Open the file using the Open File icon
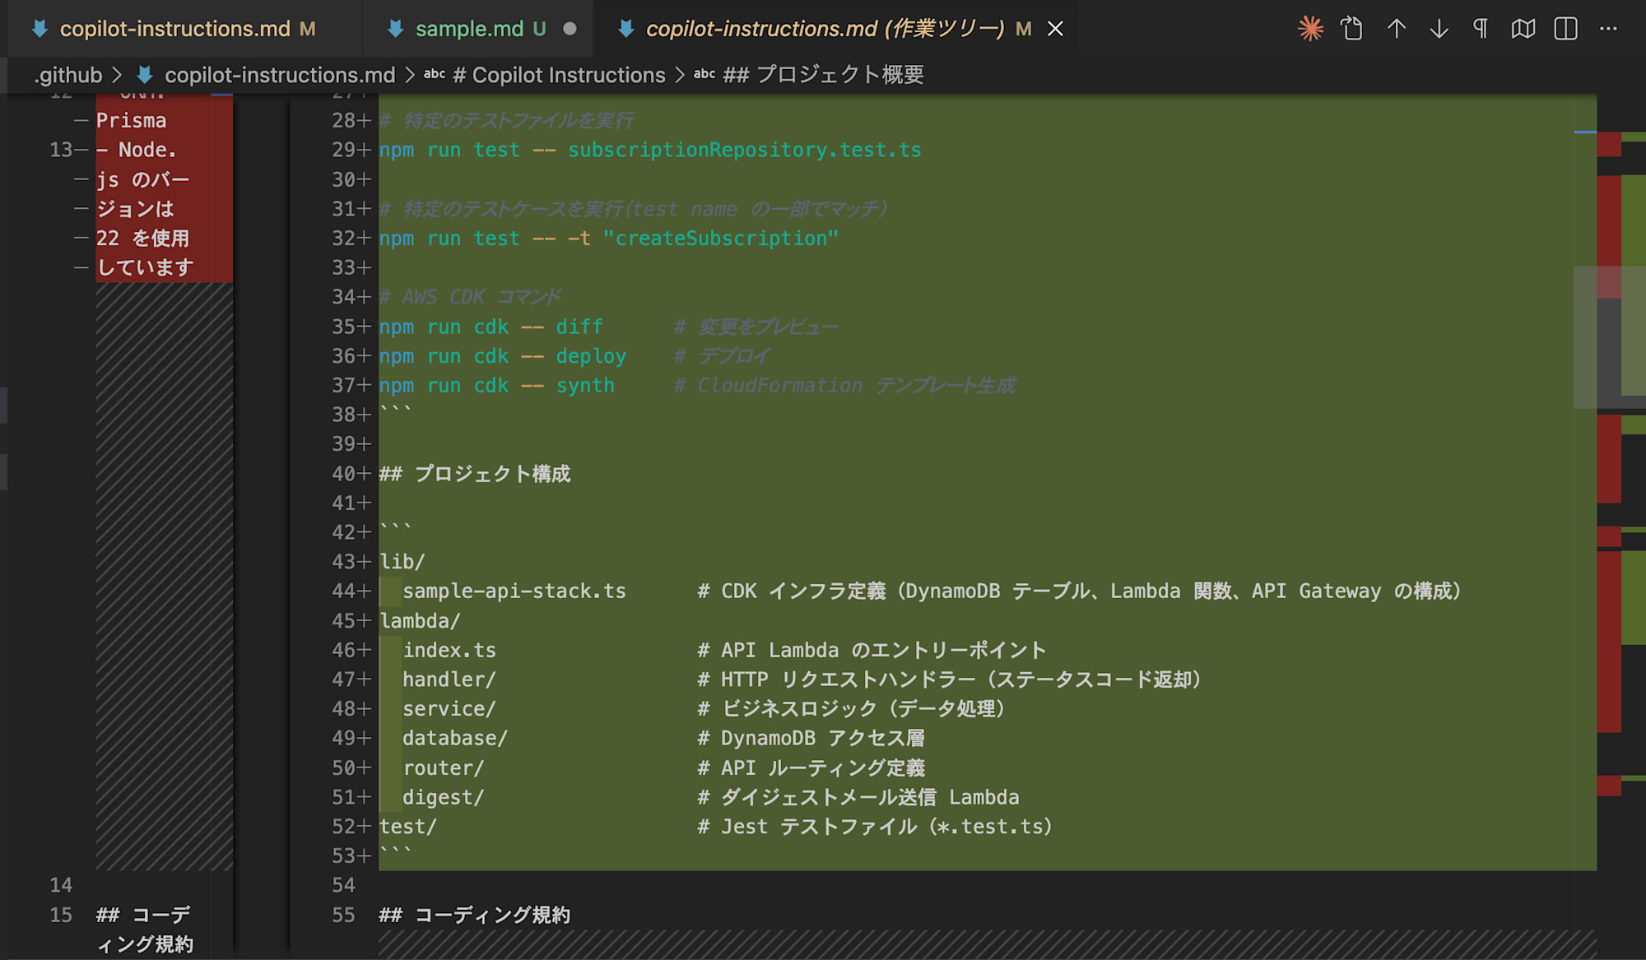Viewport: 1646px width, 960px height. coord(1352,29)
